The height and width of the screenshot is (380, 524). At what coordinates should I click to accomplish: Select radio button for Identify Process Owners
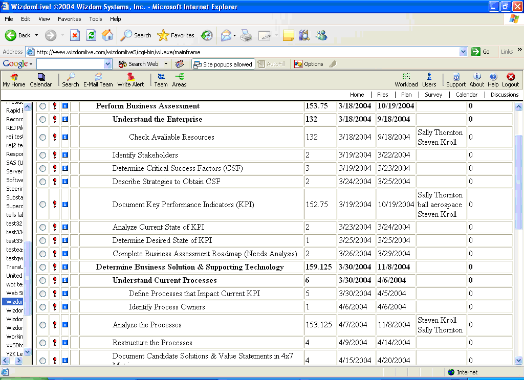[42, 307]
